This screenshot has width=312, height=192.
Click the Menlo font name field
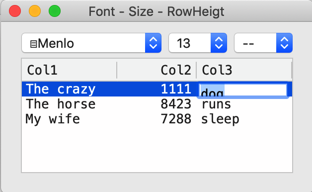83,43
